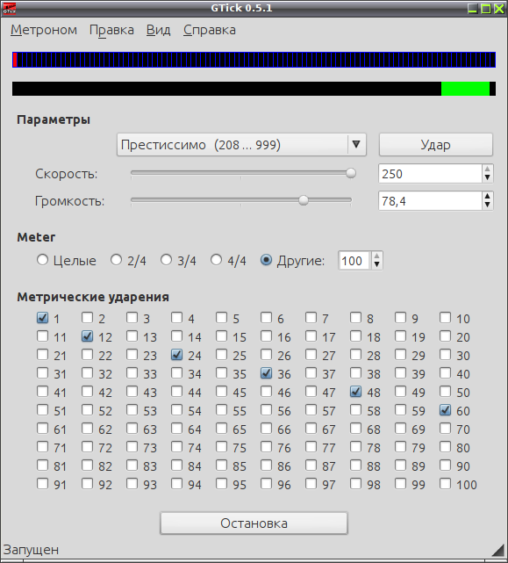Enable accent checkbox 55
Image resolution: width=508 pixels, height=563 pixels.
pyautogui.click(x=221, y=410)
